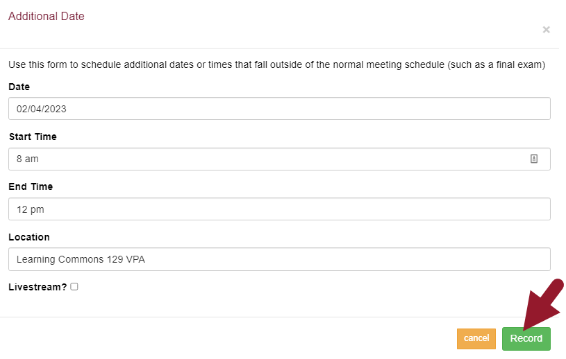The height and width of the screenshot is (359, 566).
Task: Select the End Time field with 12 pm
Action: [x=279, y=209]
